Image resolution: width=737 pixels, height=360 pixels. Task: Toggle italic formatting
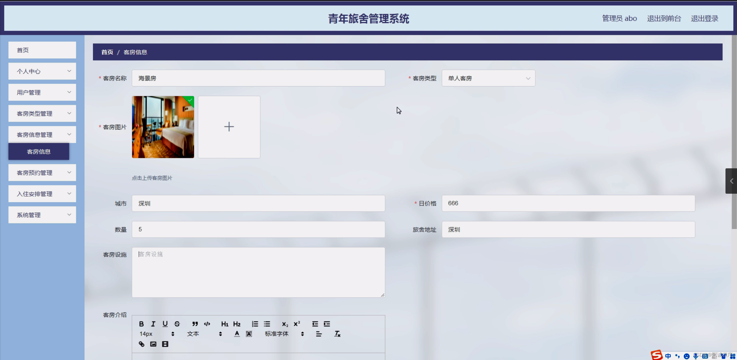coord(153,324)
